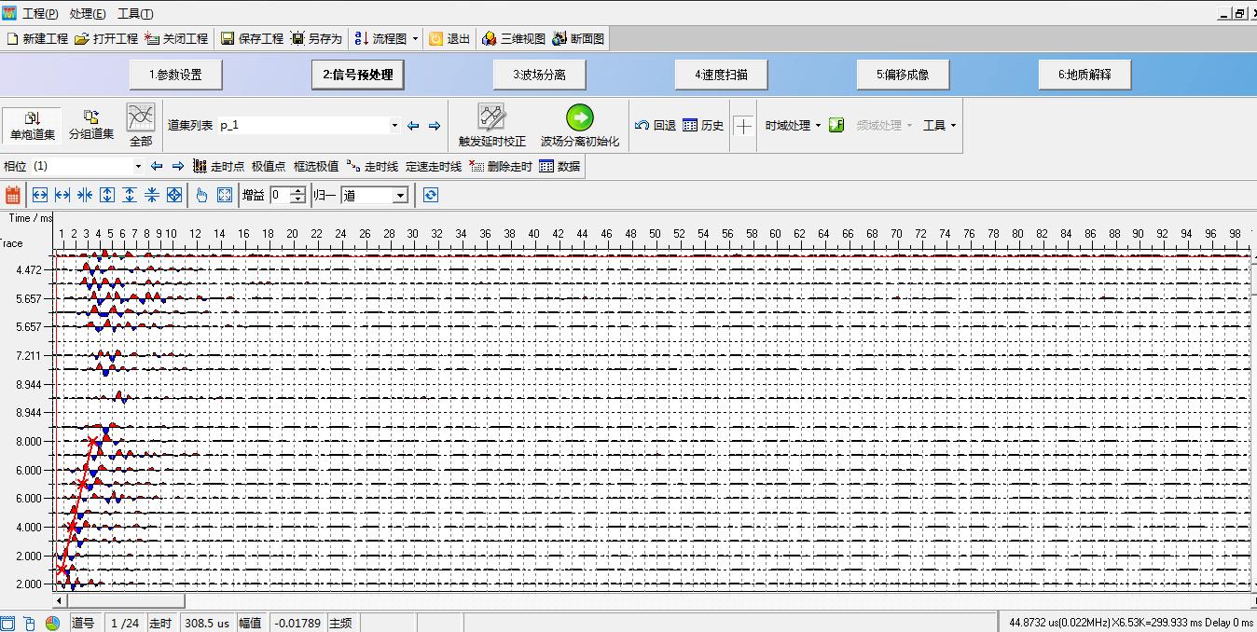Viewport: 1257px width, 632px height.
Task: Open the 道集列表 p_1 dropdown
Action: point(394,126)
